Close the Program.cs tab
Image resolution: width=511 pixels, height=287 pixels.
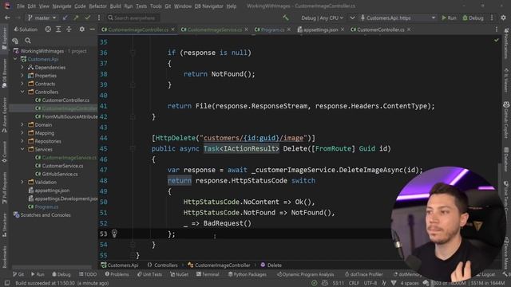pos(289,29)
